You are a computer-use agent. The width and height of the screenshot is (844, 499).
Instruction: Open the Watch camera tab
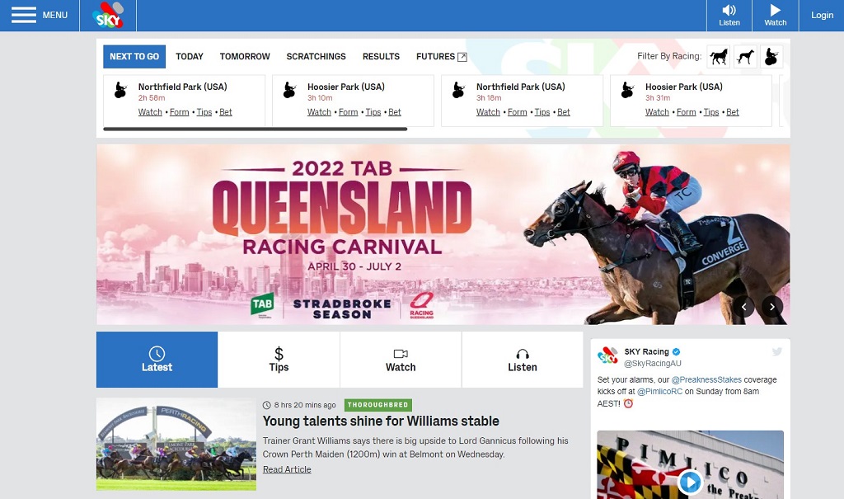[401, 360]
